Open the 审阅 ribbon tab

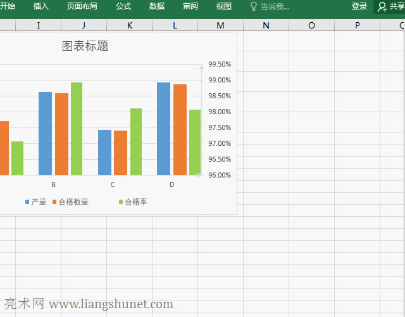click(190, 6)
